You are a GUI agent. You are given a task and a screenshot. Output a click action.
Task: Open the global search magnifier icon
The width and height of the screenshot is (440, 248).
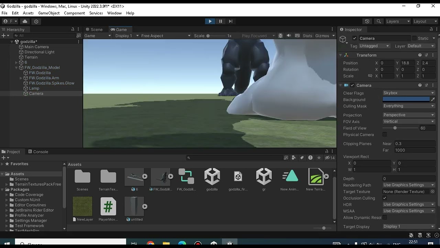tap(378, 21)
